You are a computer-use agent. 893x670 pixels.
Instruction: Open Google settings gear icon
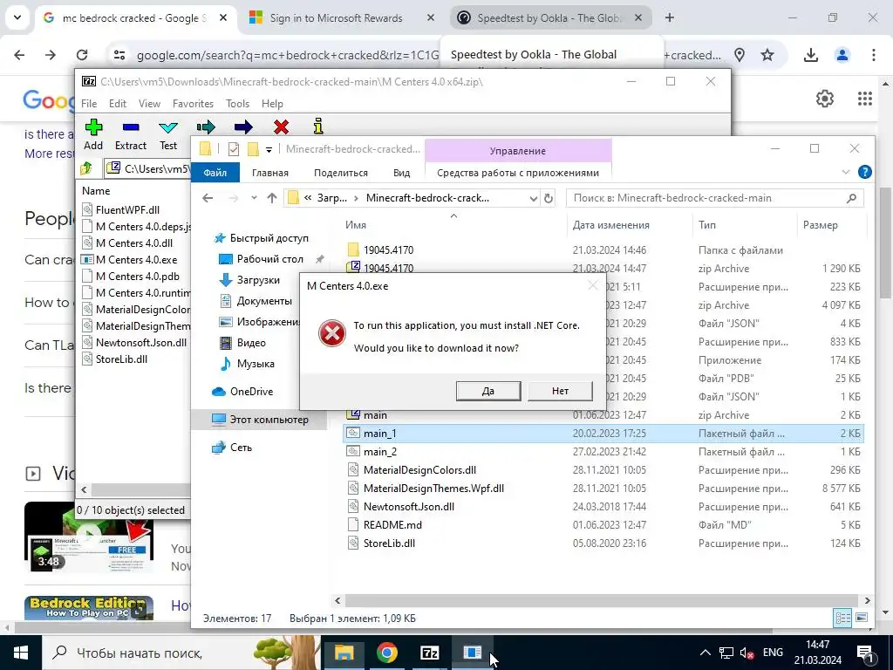point(825,99)
